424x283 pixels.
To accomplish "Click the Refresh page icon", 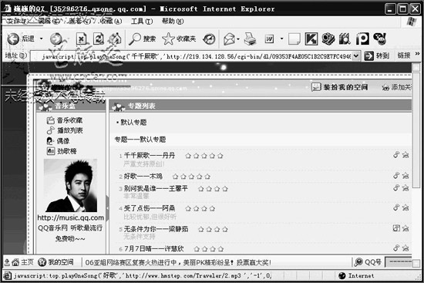I will 99,39.
